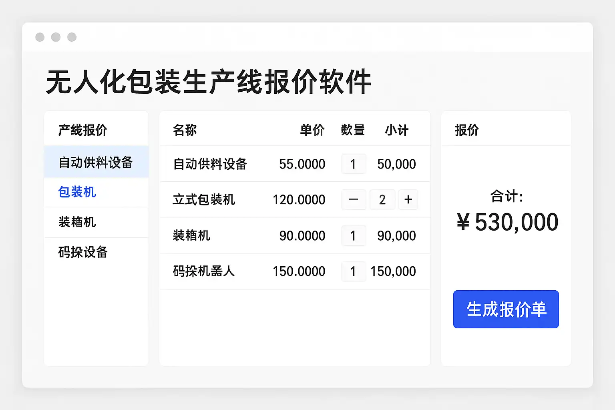Click the plus button for 立式包装机 quantity
615x410 pixels.
(408, 199)
